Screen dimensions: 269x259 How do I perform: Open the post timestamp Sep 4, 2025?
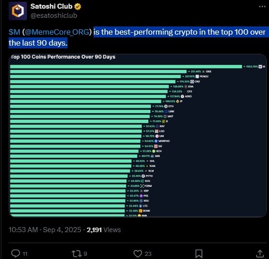coord(62,230)
